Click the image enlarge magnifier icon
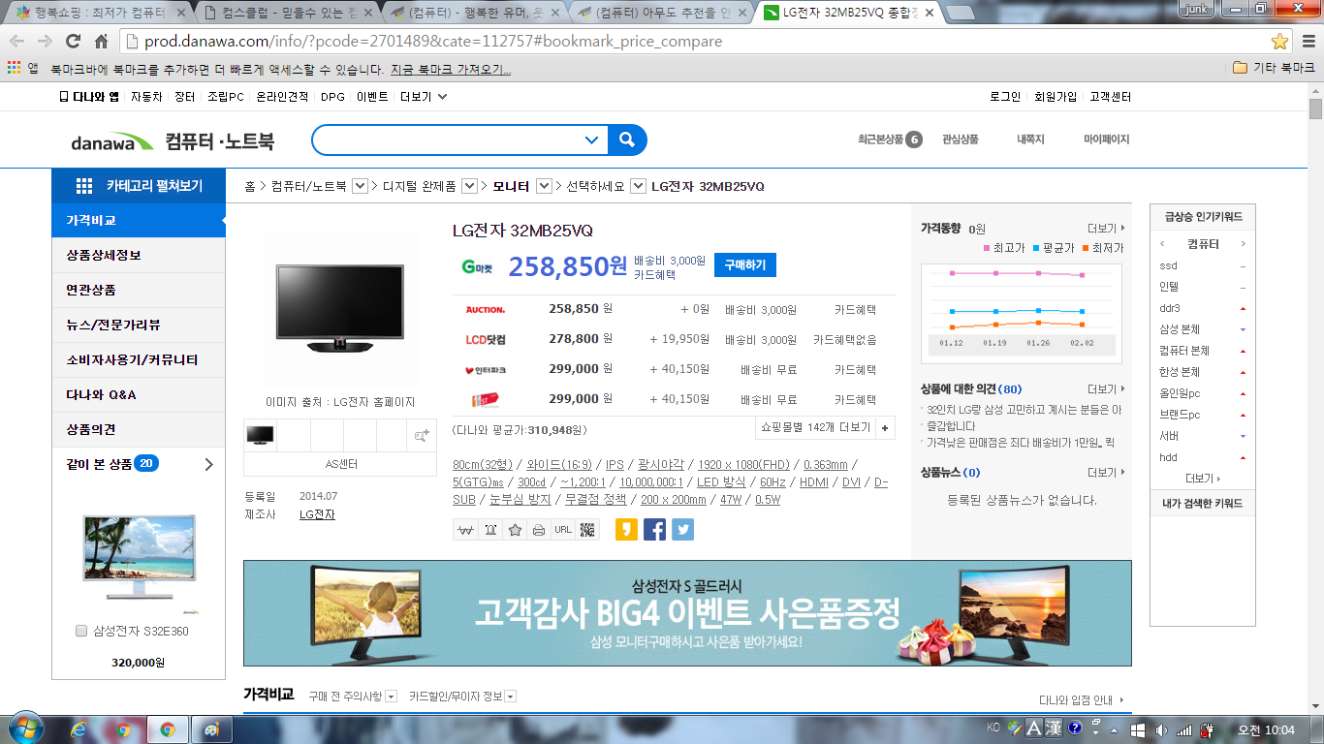This screenshot has height=744, width=1324. point(422,436)
